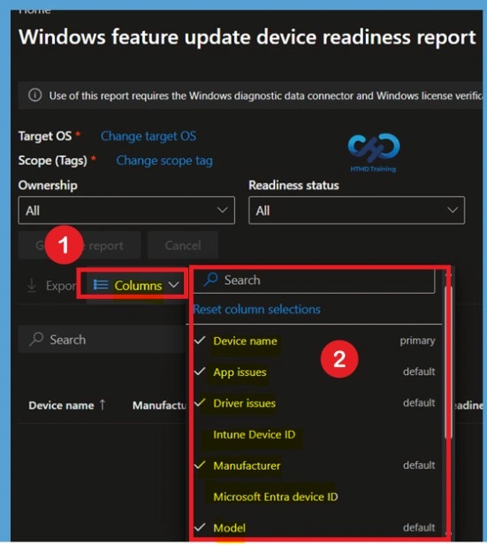The width and height of the screenshot is (487, 545).
Task: Click the info icon in the notice banner
Action: click(x=35, y=95)
